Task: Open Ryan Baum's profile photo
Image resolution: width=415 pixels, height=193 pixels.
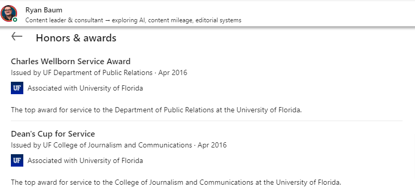Action: click(9, 13)
